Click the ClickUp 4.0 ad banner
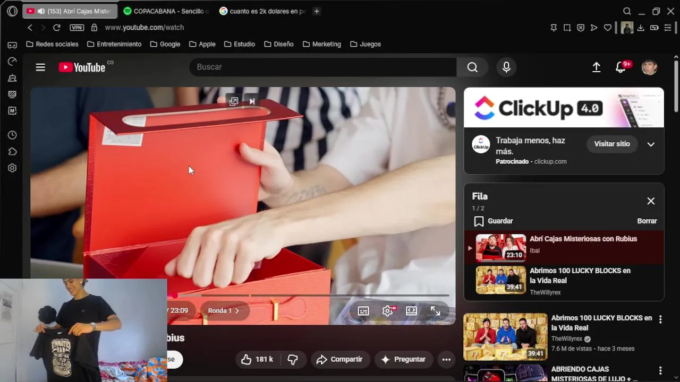Viewport: 680px width, 382px height. pos(564,108)
